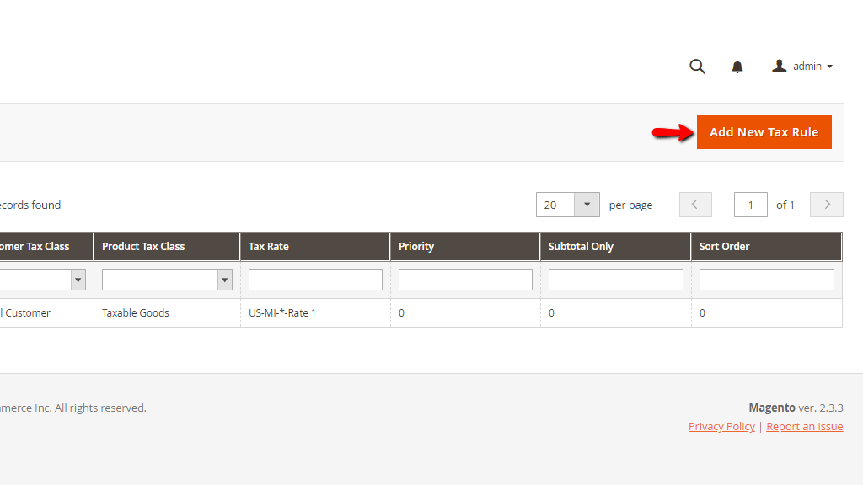Viewport: 863px width, 485px height.
Task: Focus the Priority filter input
Action: 465,280
